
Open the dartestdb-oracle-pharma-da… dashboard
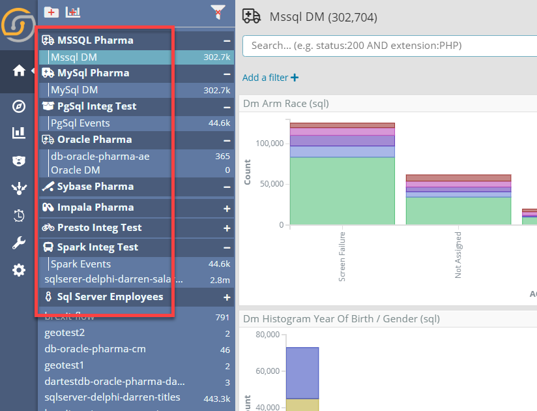pyautogui.click(x=136, y=382)
